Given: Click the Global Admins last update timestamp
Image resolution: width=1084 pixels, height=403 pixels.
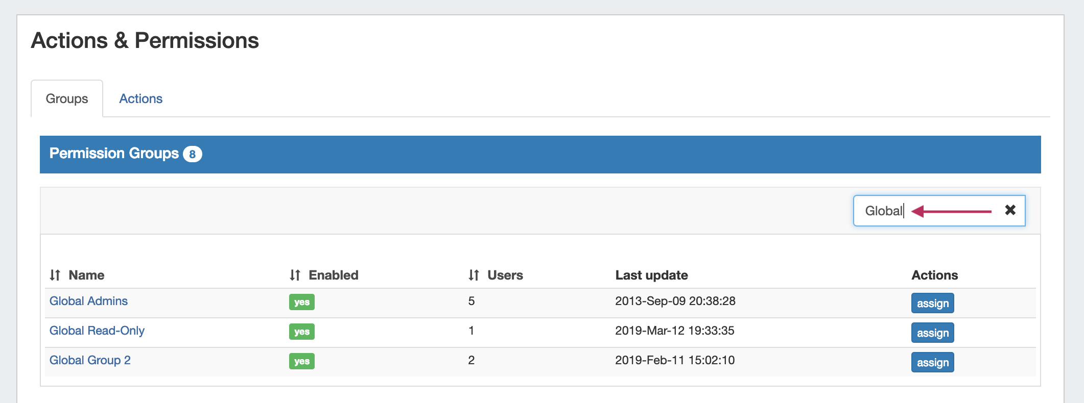Looking at the screenshot, I should point(675,301).
